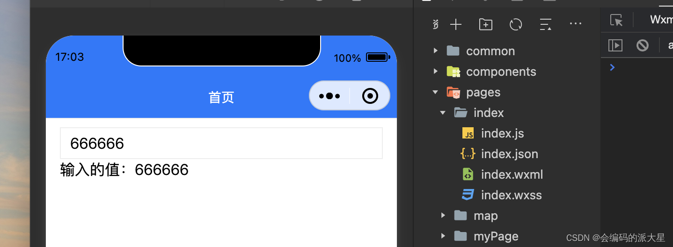Select the index folder label
This screenshot has width=673, height=247.
pos(489,113)
